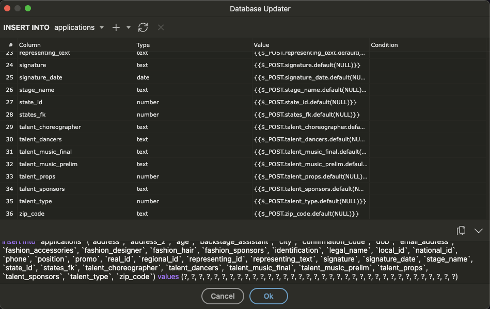Click the yellow minimize window button

tap(18, 8)
